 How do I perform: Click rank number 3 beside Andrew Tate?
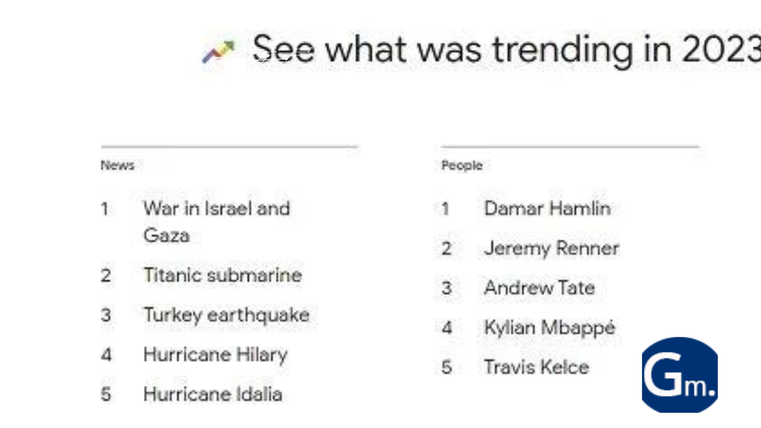click(446, 288)
